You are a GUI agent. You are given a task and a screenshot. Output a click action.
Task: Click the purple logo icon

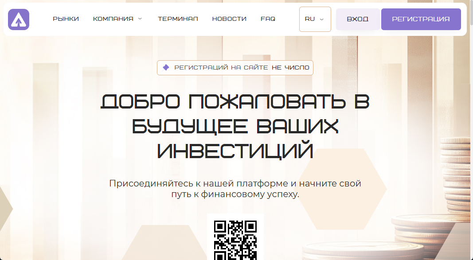(19, 19)
